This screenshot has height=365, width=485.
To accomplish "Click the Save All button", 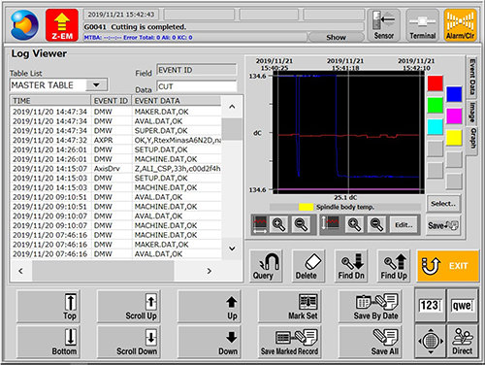I will pos(370,342).
